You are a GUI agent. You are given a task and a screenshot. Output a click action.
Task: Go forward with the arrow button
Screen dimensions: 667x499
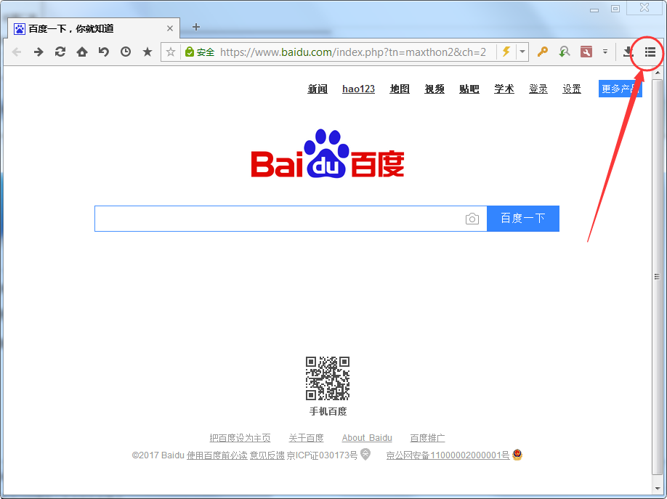(39, 52)
